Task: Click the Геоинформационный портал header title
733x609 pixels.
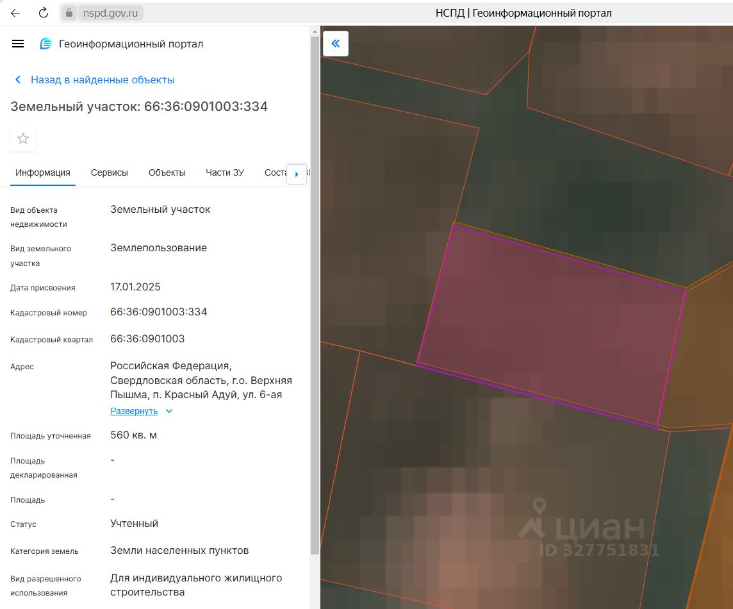Action: [131, 44]
